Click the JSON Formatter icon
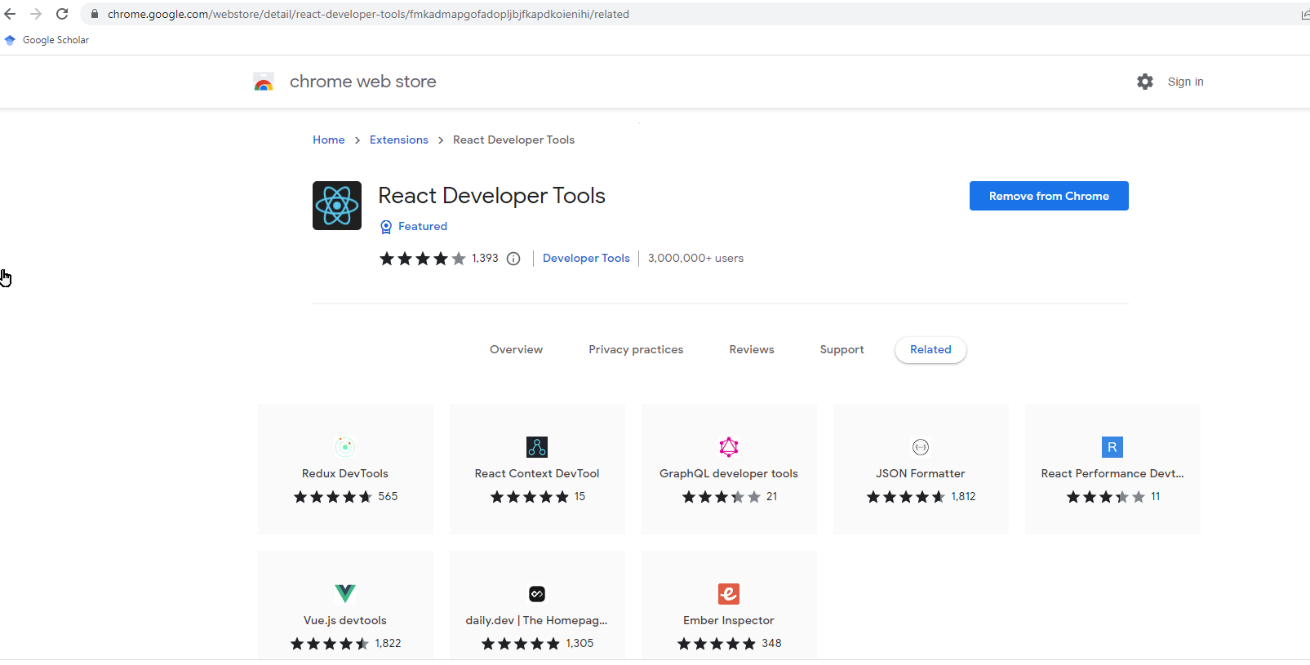The image size is (1310, 665). click(921, 446)
